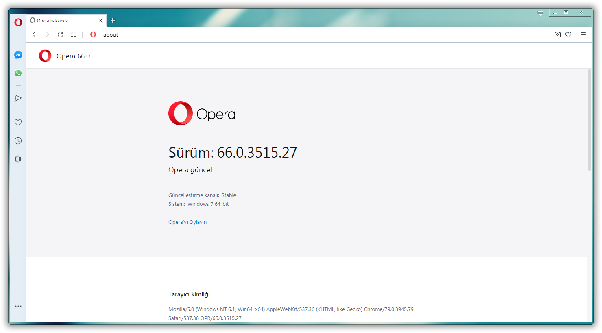Viewport: 602px width, 333px height.
Task: Open Facebook Messenger in the sidebar
Action: point(18,55)
